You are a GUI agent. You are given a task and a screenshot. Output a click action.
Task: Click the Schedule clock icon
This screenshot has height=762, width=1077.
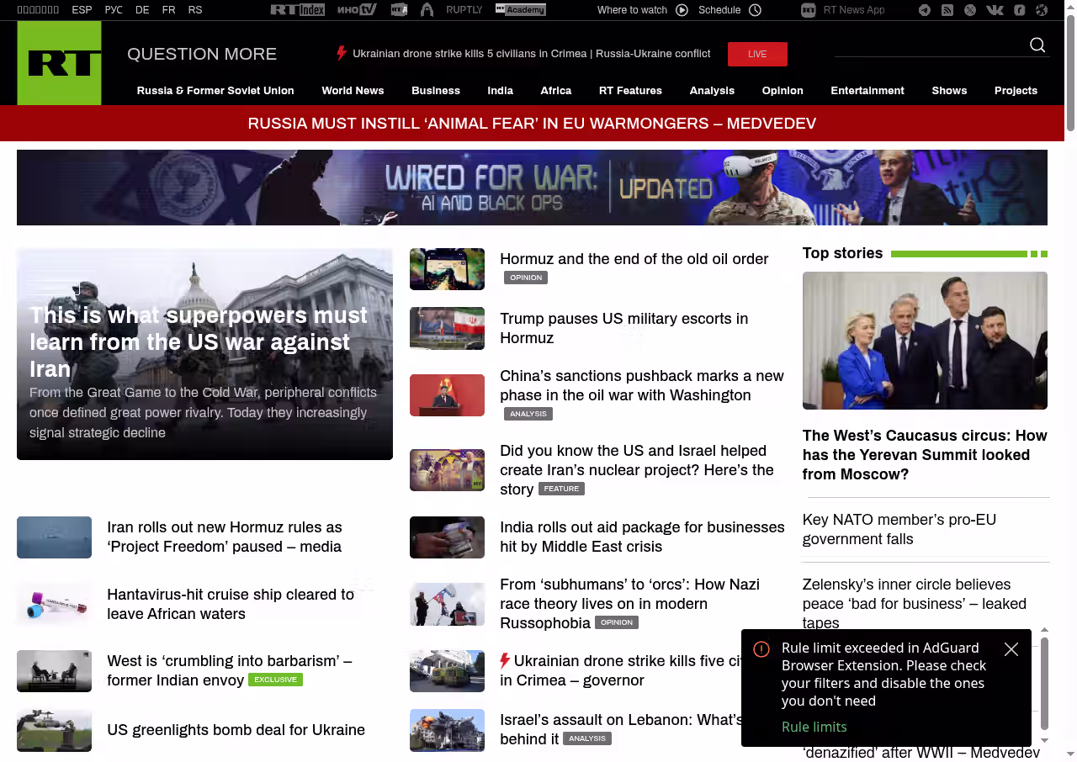755,10
